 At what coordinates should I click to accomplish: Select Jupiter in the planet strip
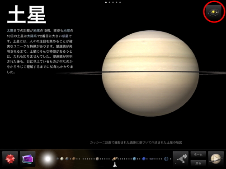pos(98,159)
